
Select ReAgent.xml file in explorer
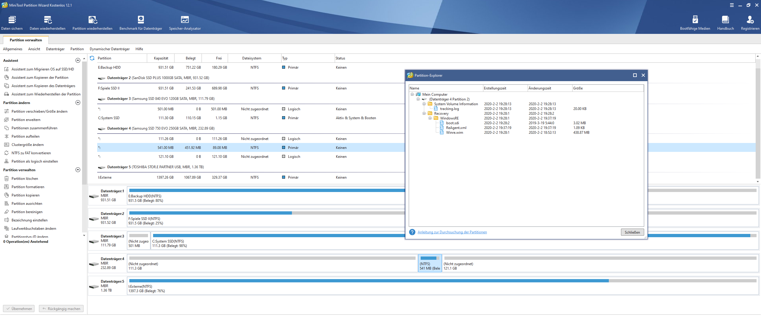pos(456,128)
